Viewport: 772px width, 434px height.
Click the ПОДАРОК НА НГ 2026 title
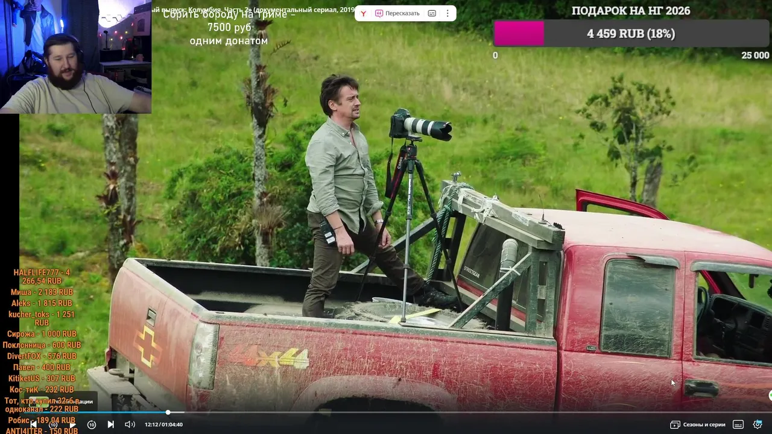(x=631, y=11)
